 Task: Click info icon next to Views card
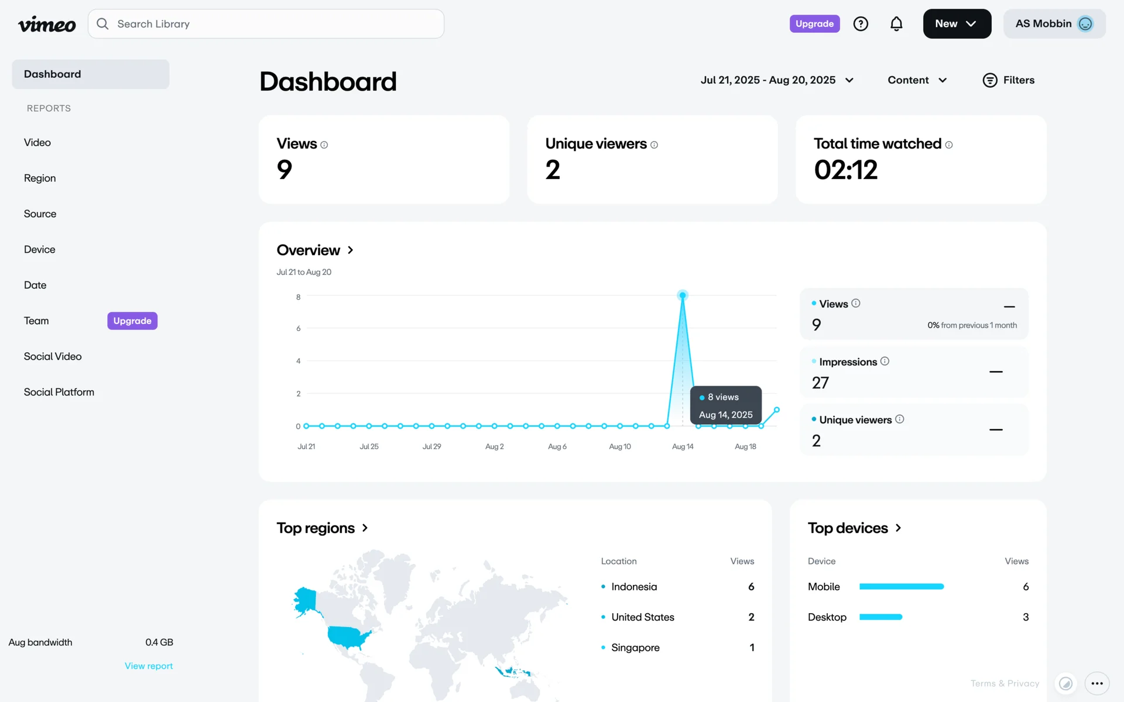click(324, 145)
